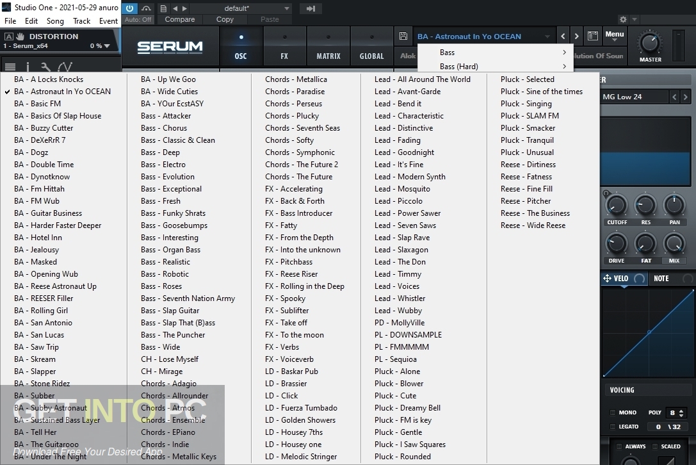Open the Serum preset name dropdown
Image resolution: width=696 pixels, height=465 pixels.
[x=483, y=37]
